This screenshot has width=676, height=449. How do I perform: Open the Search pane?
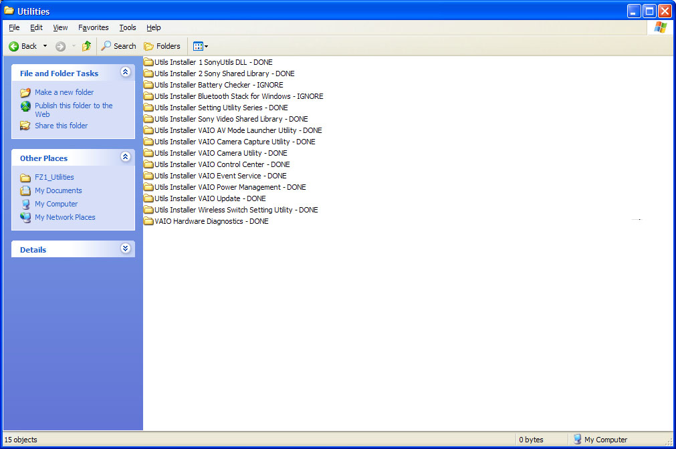(x=118, y=46)
